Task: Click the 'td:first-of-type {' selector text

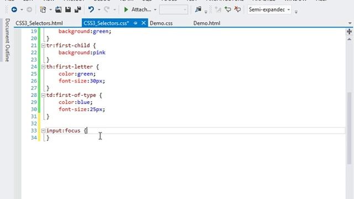Action: point(74,95)
